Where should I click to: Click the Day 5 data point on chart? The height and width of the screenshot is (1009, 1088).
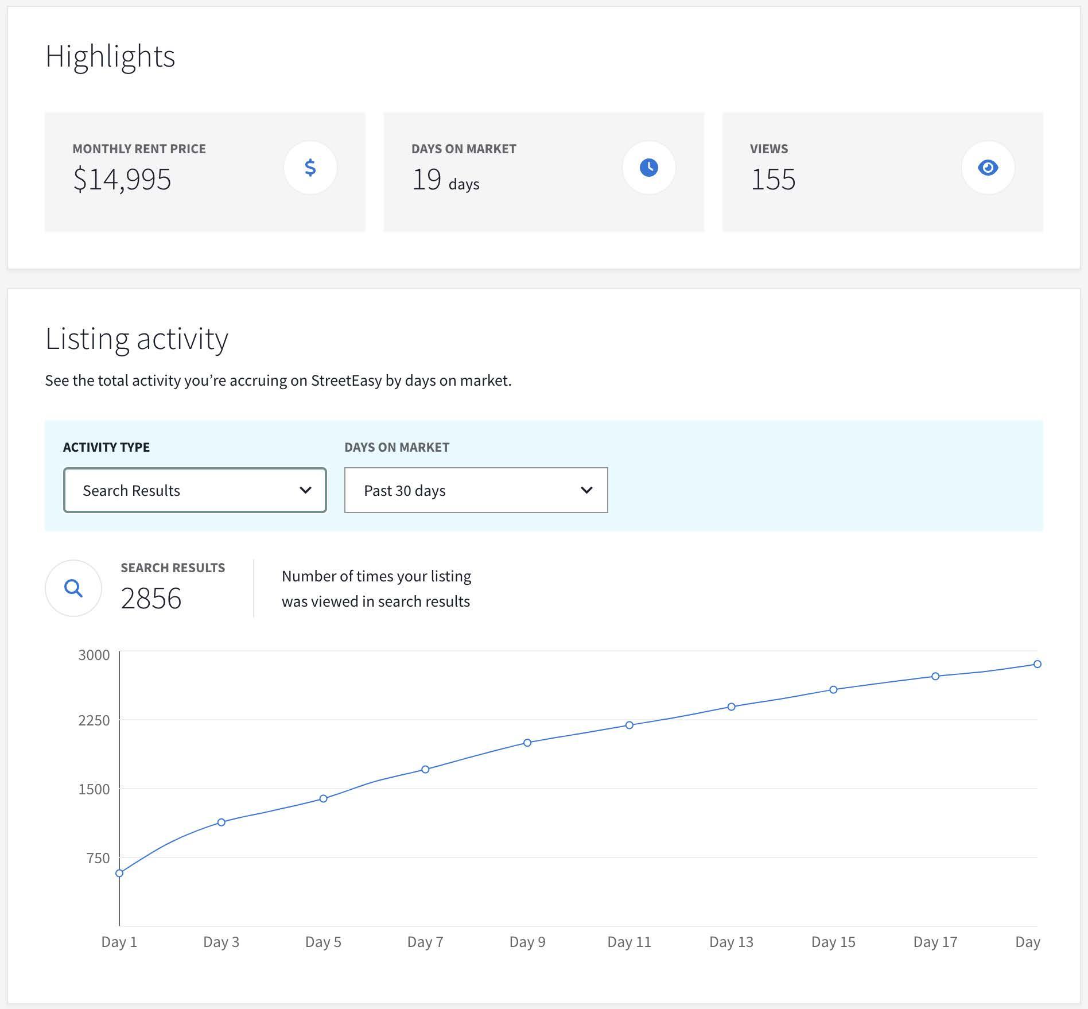(324, 798)
